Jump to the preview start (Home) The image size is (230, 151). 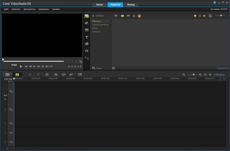pyautogui.click(x=26, y=67)
